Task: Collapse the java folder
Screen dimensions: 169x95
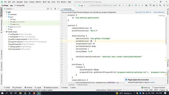Action: pos(6,17)
